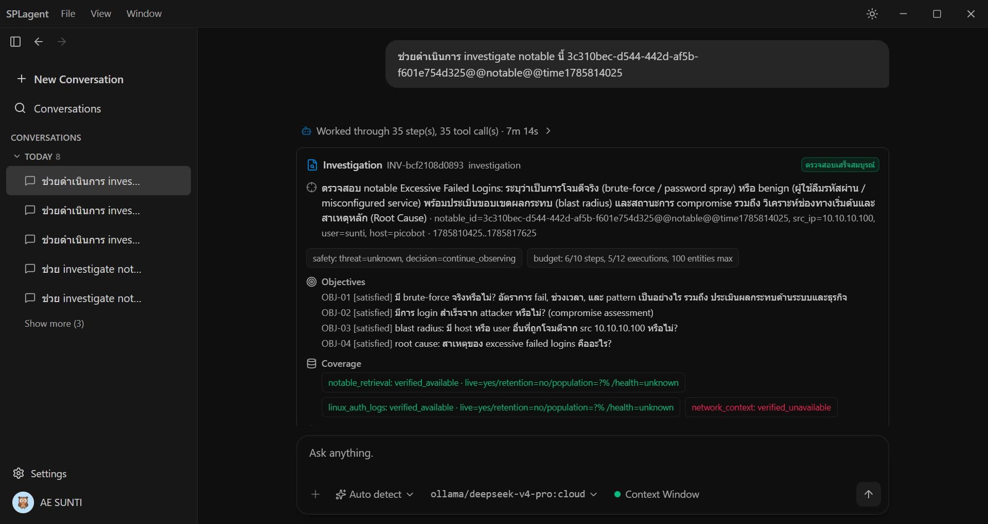Click the notable_retrieval coverage chip
988x524 pixels.
pos(503,383)
